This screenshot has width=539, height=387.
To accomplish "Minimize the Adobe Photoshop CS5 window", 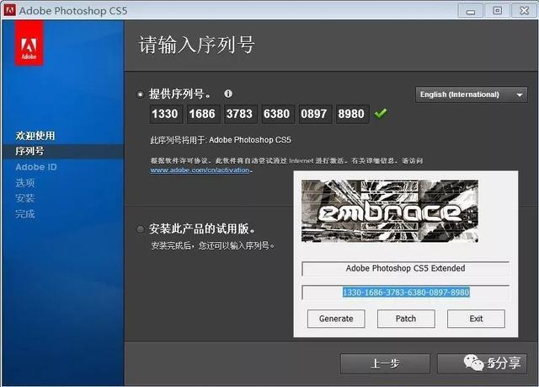I will 470,11.
